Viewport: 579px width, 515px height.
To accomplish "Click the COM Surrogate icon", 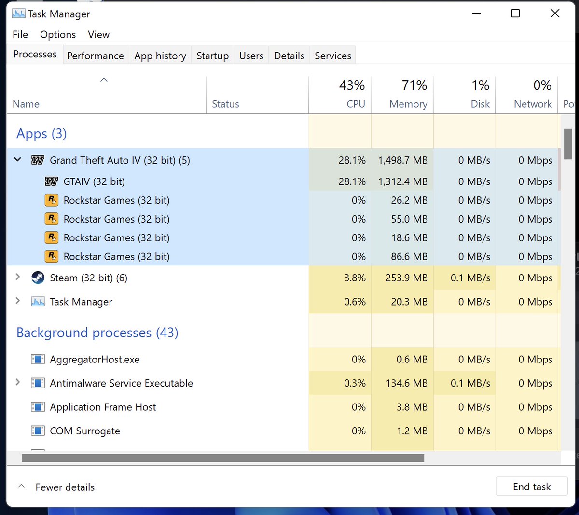I will tap(38, 431).
